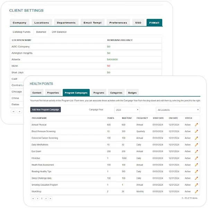Edit Reading Healthy Tips with pencil icon
Screen dimensions: 208x208
[x=196, y=171]
